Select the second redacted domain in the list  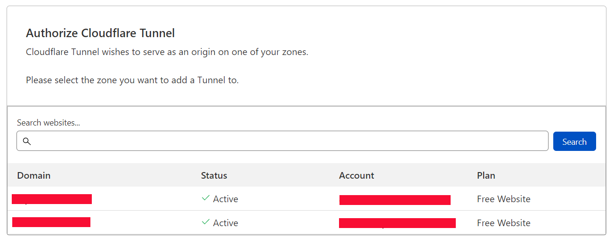pyautogui.click(x=51, y=222)
